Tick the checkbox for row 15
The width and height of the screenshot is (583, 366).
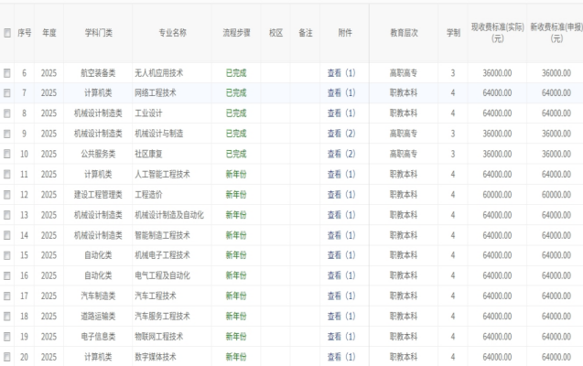(7, 255)
